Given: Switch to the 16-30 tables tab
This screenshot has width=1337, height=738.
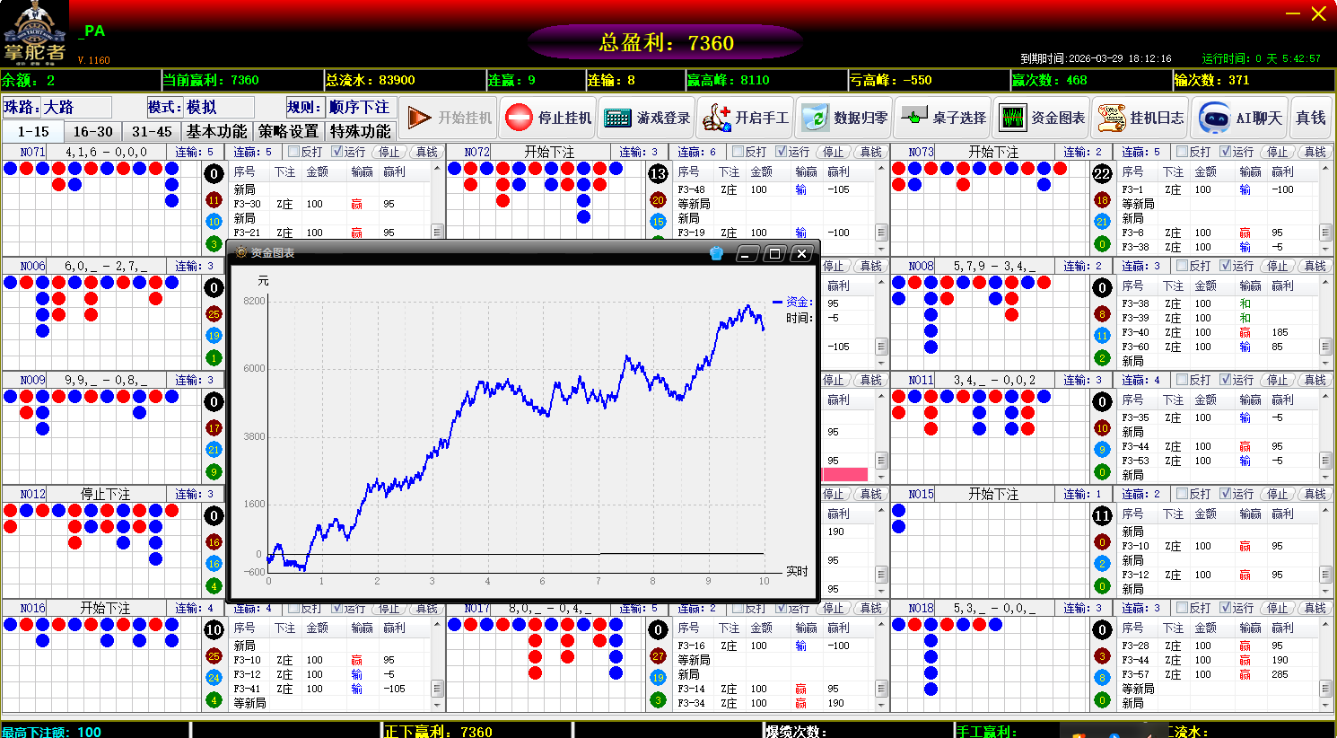Looking at the screenshot, I should pos(93,131).
